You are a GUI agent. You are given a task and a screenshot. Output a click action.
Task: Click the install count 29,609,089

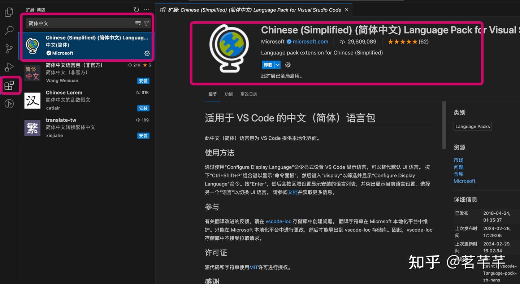[x=358, y=41]
